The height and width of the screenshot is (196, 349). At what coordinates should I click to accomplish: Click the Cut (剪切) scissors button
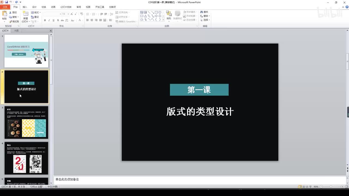[x=13, y=13]
